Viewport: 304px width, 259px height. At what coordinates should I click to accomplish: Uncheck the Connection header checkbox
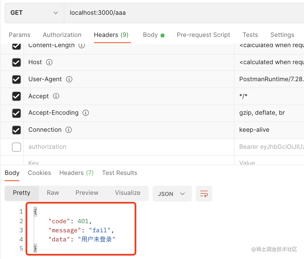point(17,130)
